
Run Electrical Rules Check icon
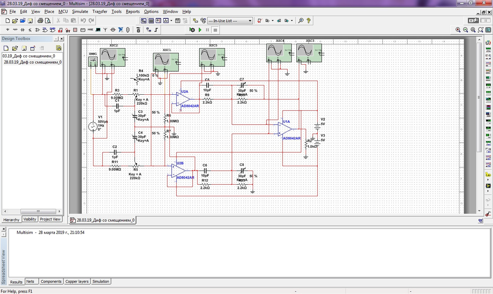(x=260, y=21)
